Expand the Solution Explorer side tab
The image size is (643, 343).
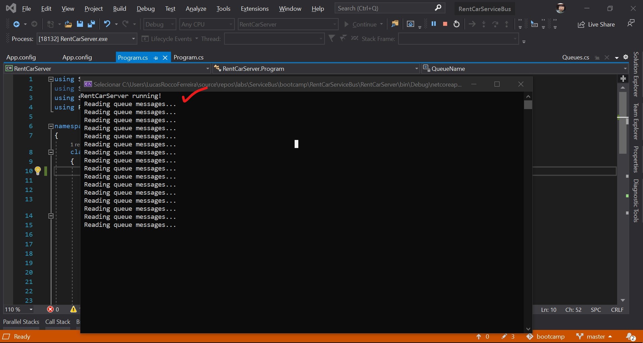636,74
